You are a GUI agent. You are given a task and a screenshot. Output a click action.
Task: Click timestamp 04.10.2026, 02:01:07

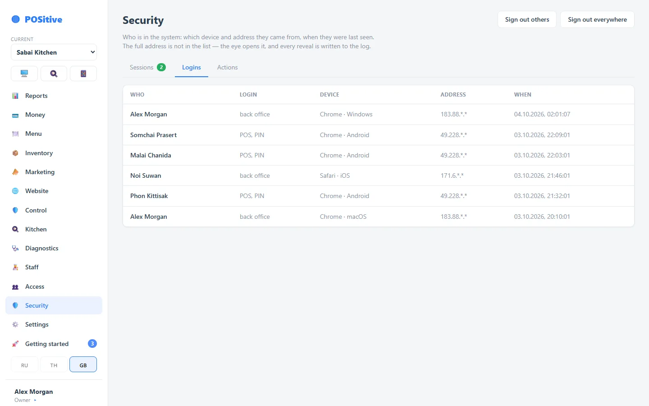(542, 114)
